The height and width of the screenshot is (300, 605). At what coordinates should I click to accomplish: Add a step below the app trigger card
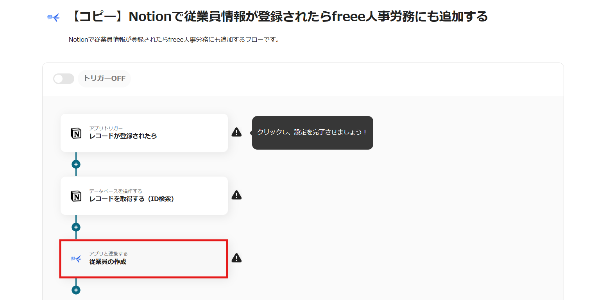76,164
